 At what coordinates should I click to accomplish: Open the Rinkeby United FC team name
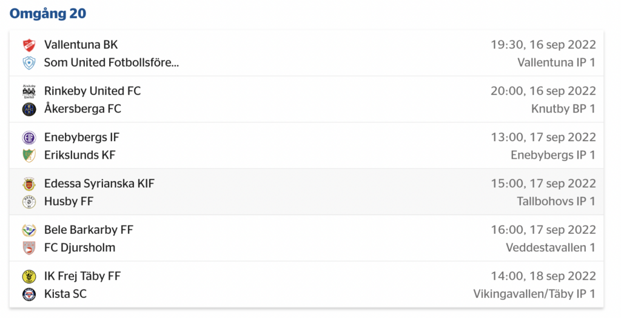click(x=92, y=91)
